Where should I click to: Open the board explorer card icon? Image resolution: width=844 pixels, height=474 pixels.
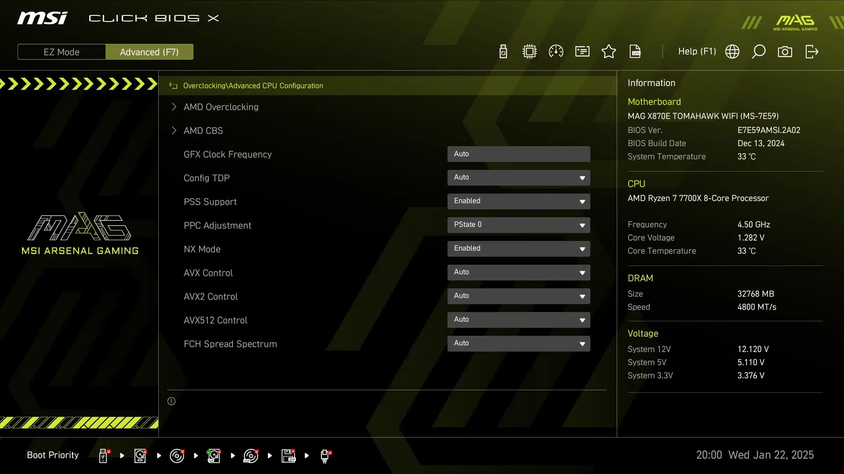click(582, 52)
